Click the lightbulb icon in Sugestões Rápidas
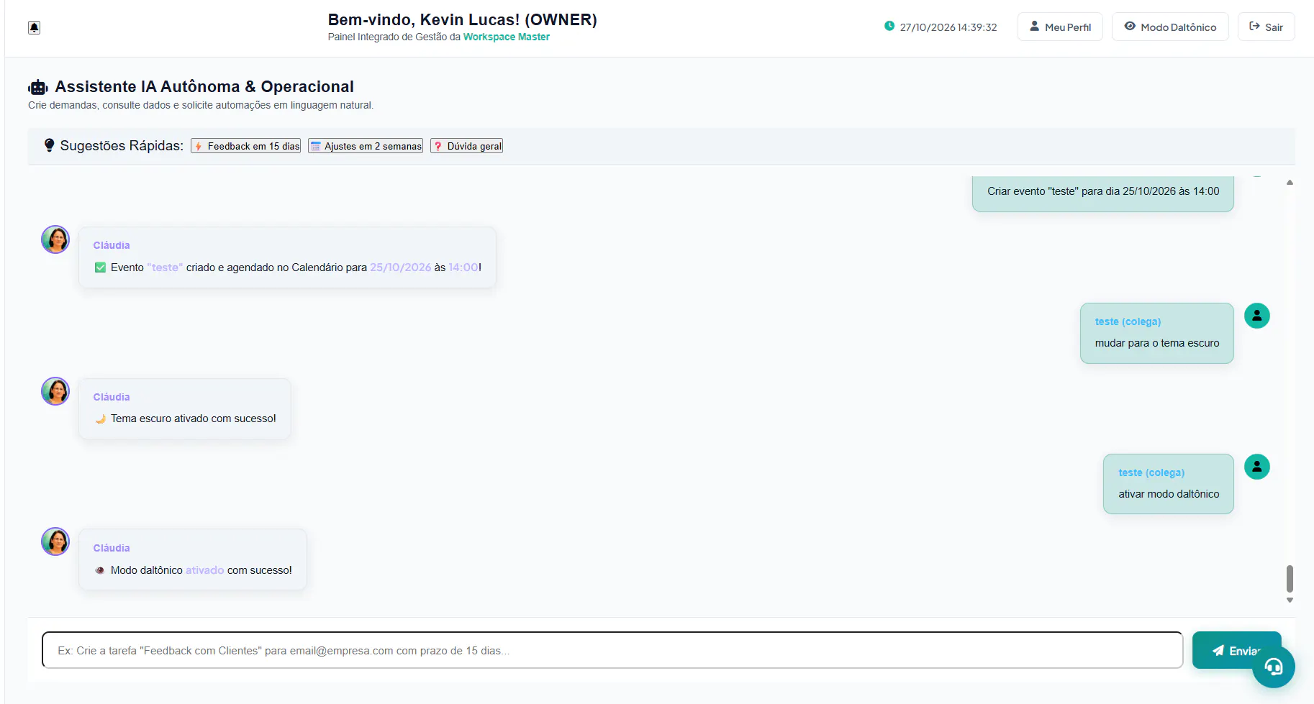Viewport: 1314px width, 704px height. pyautogui.click(x=49, y=145)
